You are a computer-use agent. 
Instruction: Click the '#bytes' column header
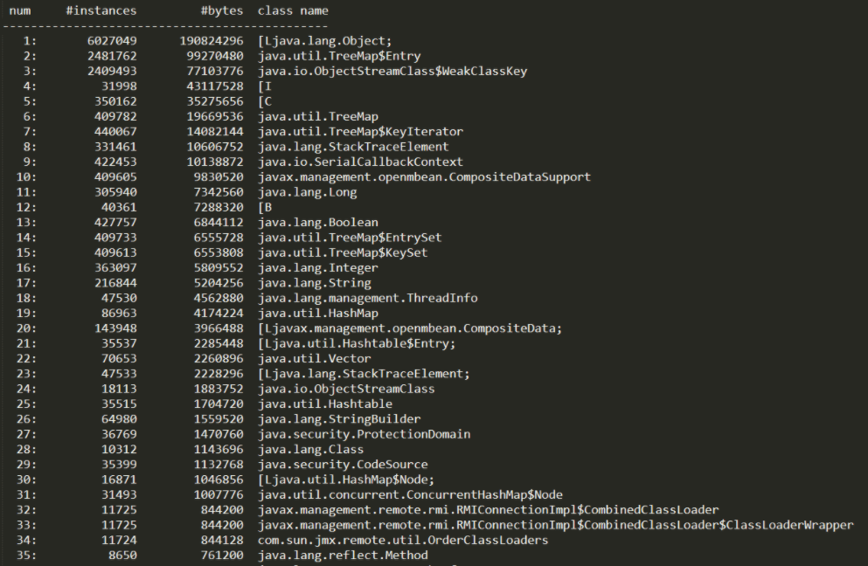[222, 10]
